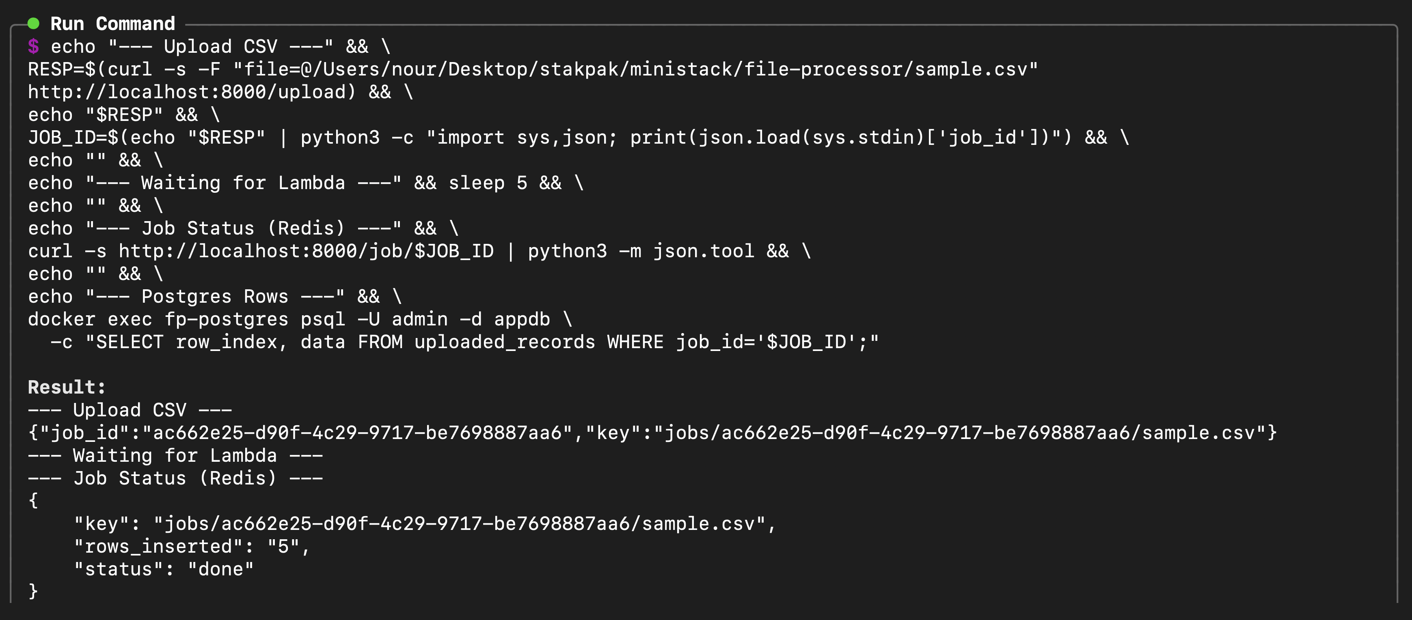
Task: Click the Result: label
Action: click(66, 387)
